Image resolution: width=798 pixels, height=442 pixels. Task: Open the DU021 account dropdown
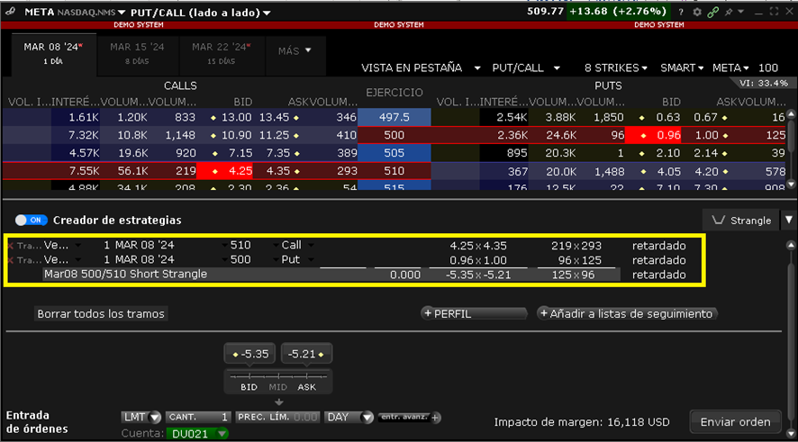pos(198,434)
